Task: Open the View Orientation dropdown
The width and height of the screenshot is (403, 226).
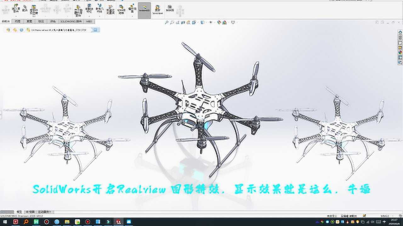Action: click(194, 23)
